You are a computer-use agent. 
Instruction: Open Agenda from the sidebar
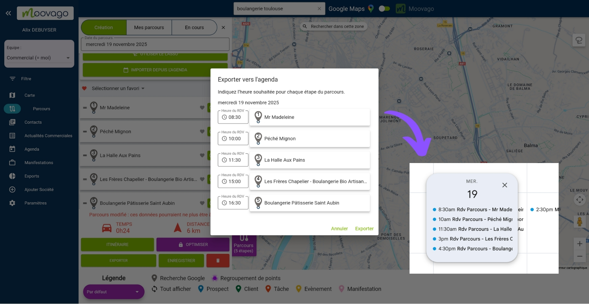[x=32, y=149]
